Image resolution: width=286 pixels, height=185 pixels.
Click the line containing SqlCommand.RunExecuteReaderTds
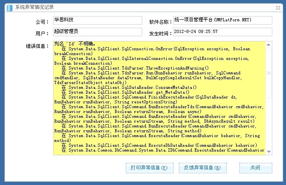click(162, 107)
